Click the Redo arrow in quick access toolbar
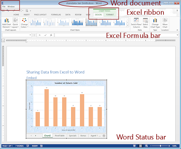 (14, 11)
